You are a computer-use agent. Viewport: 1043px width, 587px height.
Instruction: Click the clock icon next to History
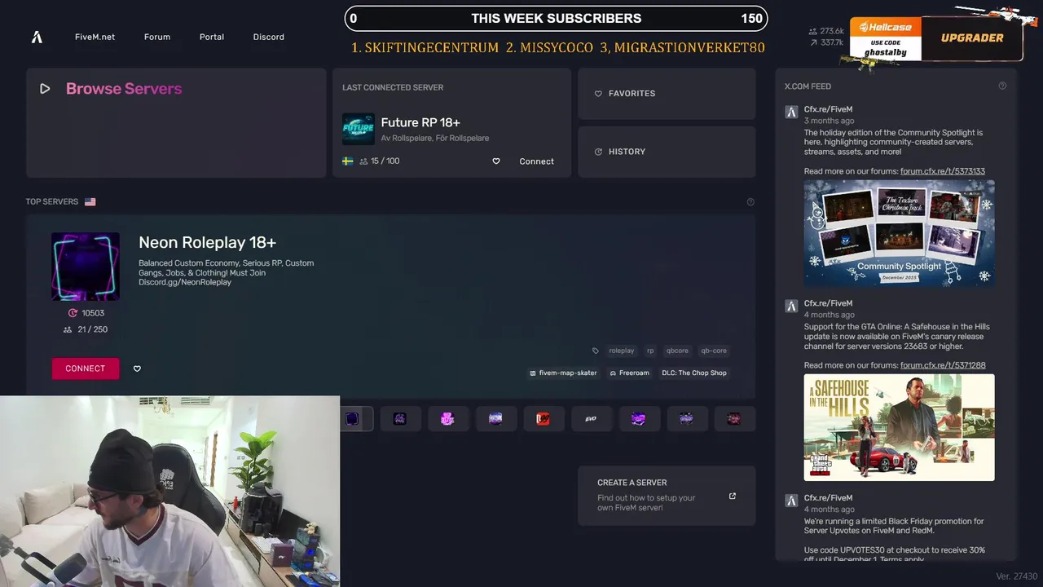[x=598, y=152]
